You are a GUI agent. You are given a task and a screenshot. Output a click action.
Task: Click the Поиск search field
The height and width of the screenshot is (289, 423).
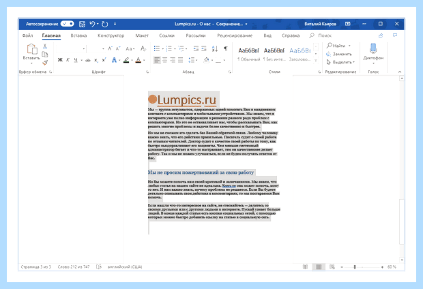coord(321,35)
